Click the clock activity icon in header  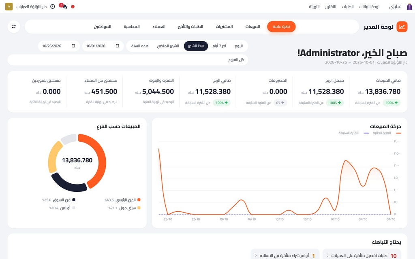52,6
